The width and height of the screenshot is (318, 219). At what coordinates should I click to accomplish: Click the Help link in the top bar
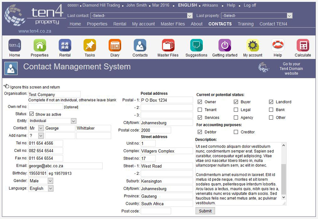point(231,5)
